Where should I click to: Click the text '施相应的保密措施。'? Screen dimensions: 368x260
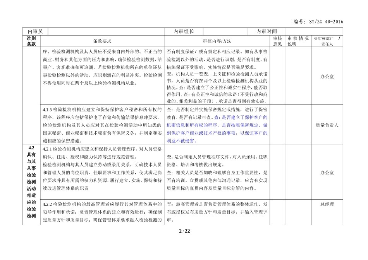[x=62, y=141]
